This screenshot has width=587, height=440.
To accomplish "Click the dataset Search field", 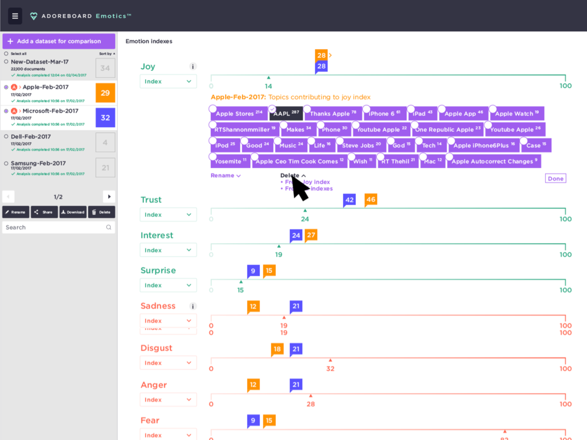I will pyautogui.click(x=59, y=227).
